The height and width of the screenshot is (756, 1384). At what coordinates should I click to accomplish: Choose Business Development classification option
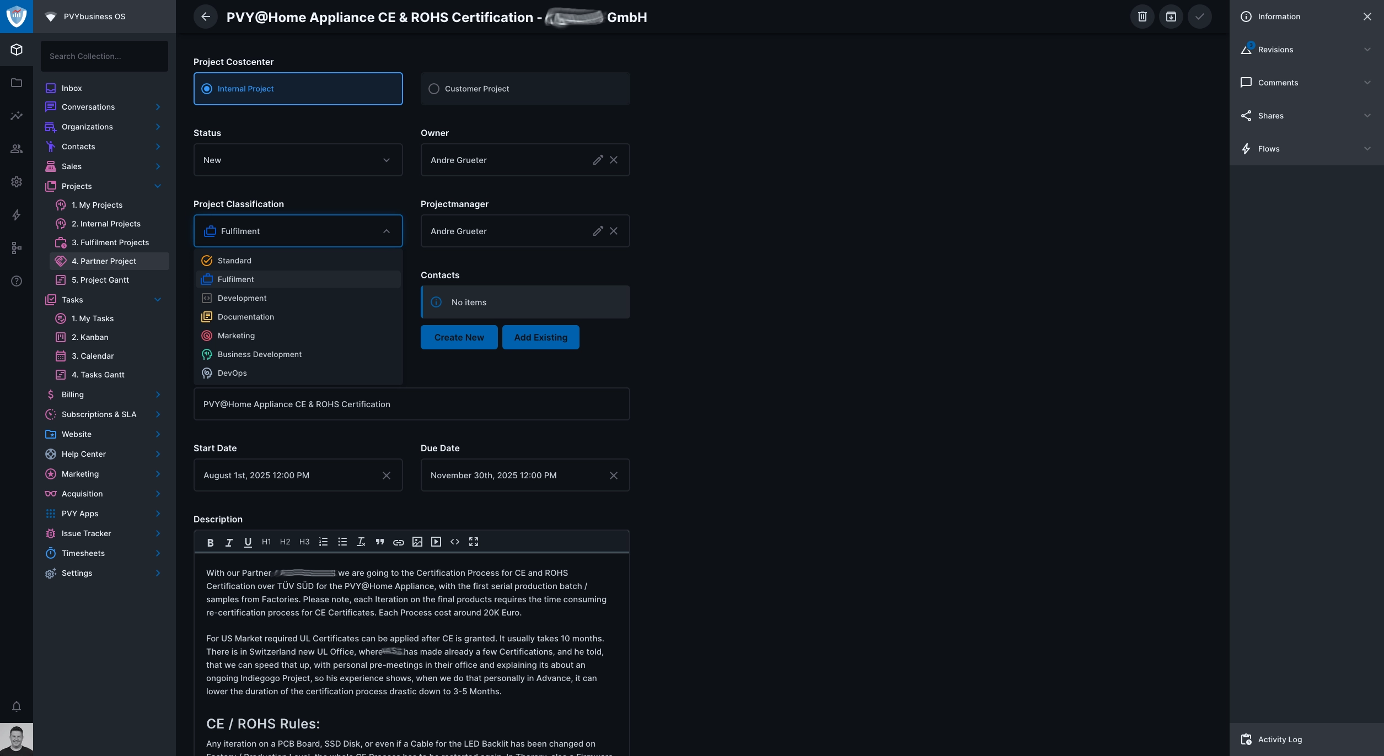pos(298,354)
